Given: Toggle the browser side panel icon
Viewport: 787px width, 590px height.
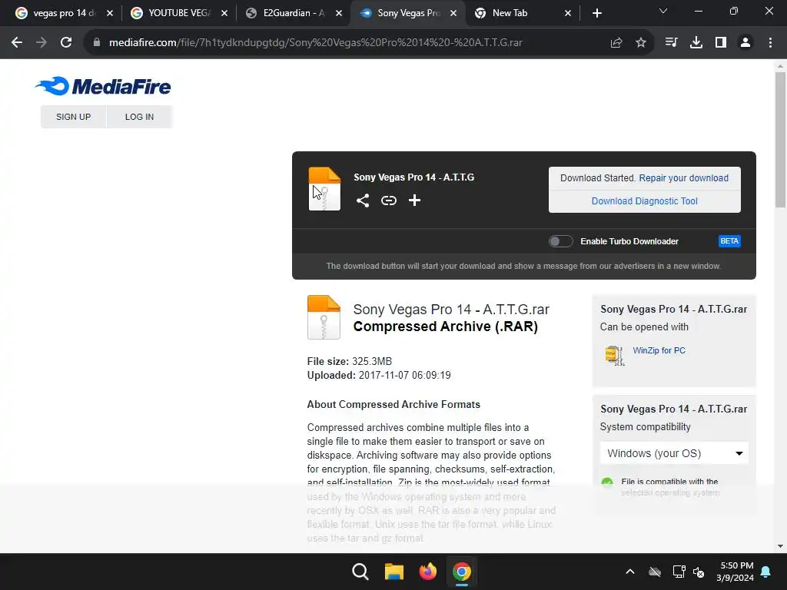Looking at the screenshot, I should coord(721,43).
